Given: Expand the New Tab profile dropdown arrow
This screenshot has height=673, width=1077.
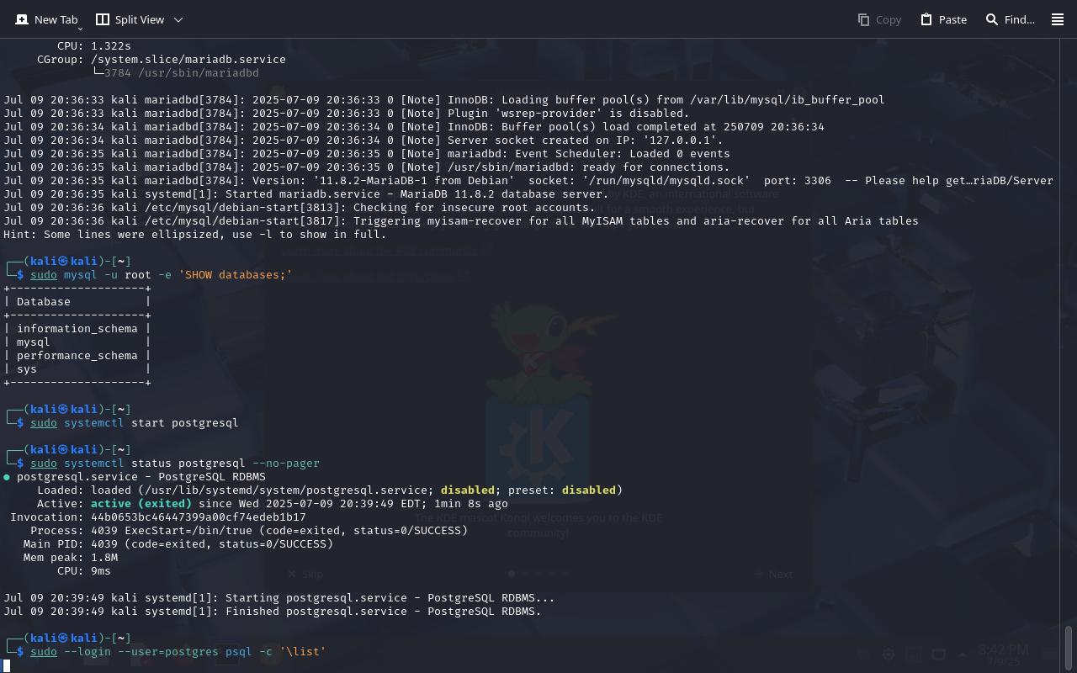Looking at the screenshot, I should [80, 29].
